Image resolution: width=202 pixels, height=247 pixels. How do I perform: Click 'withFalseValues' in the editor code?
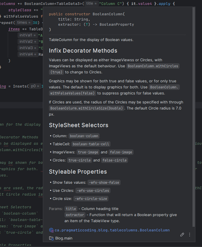coord(21,16)
